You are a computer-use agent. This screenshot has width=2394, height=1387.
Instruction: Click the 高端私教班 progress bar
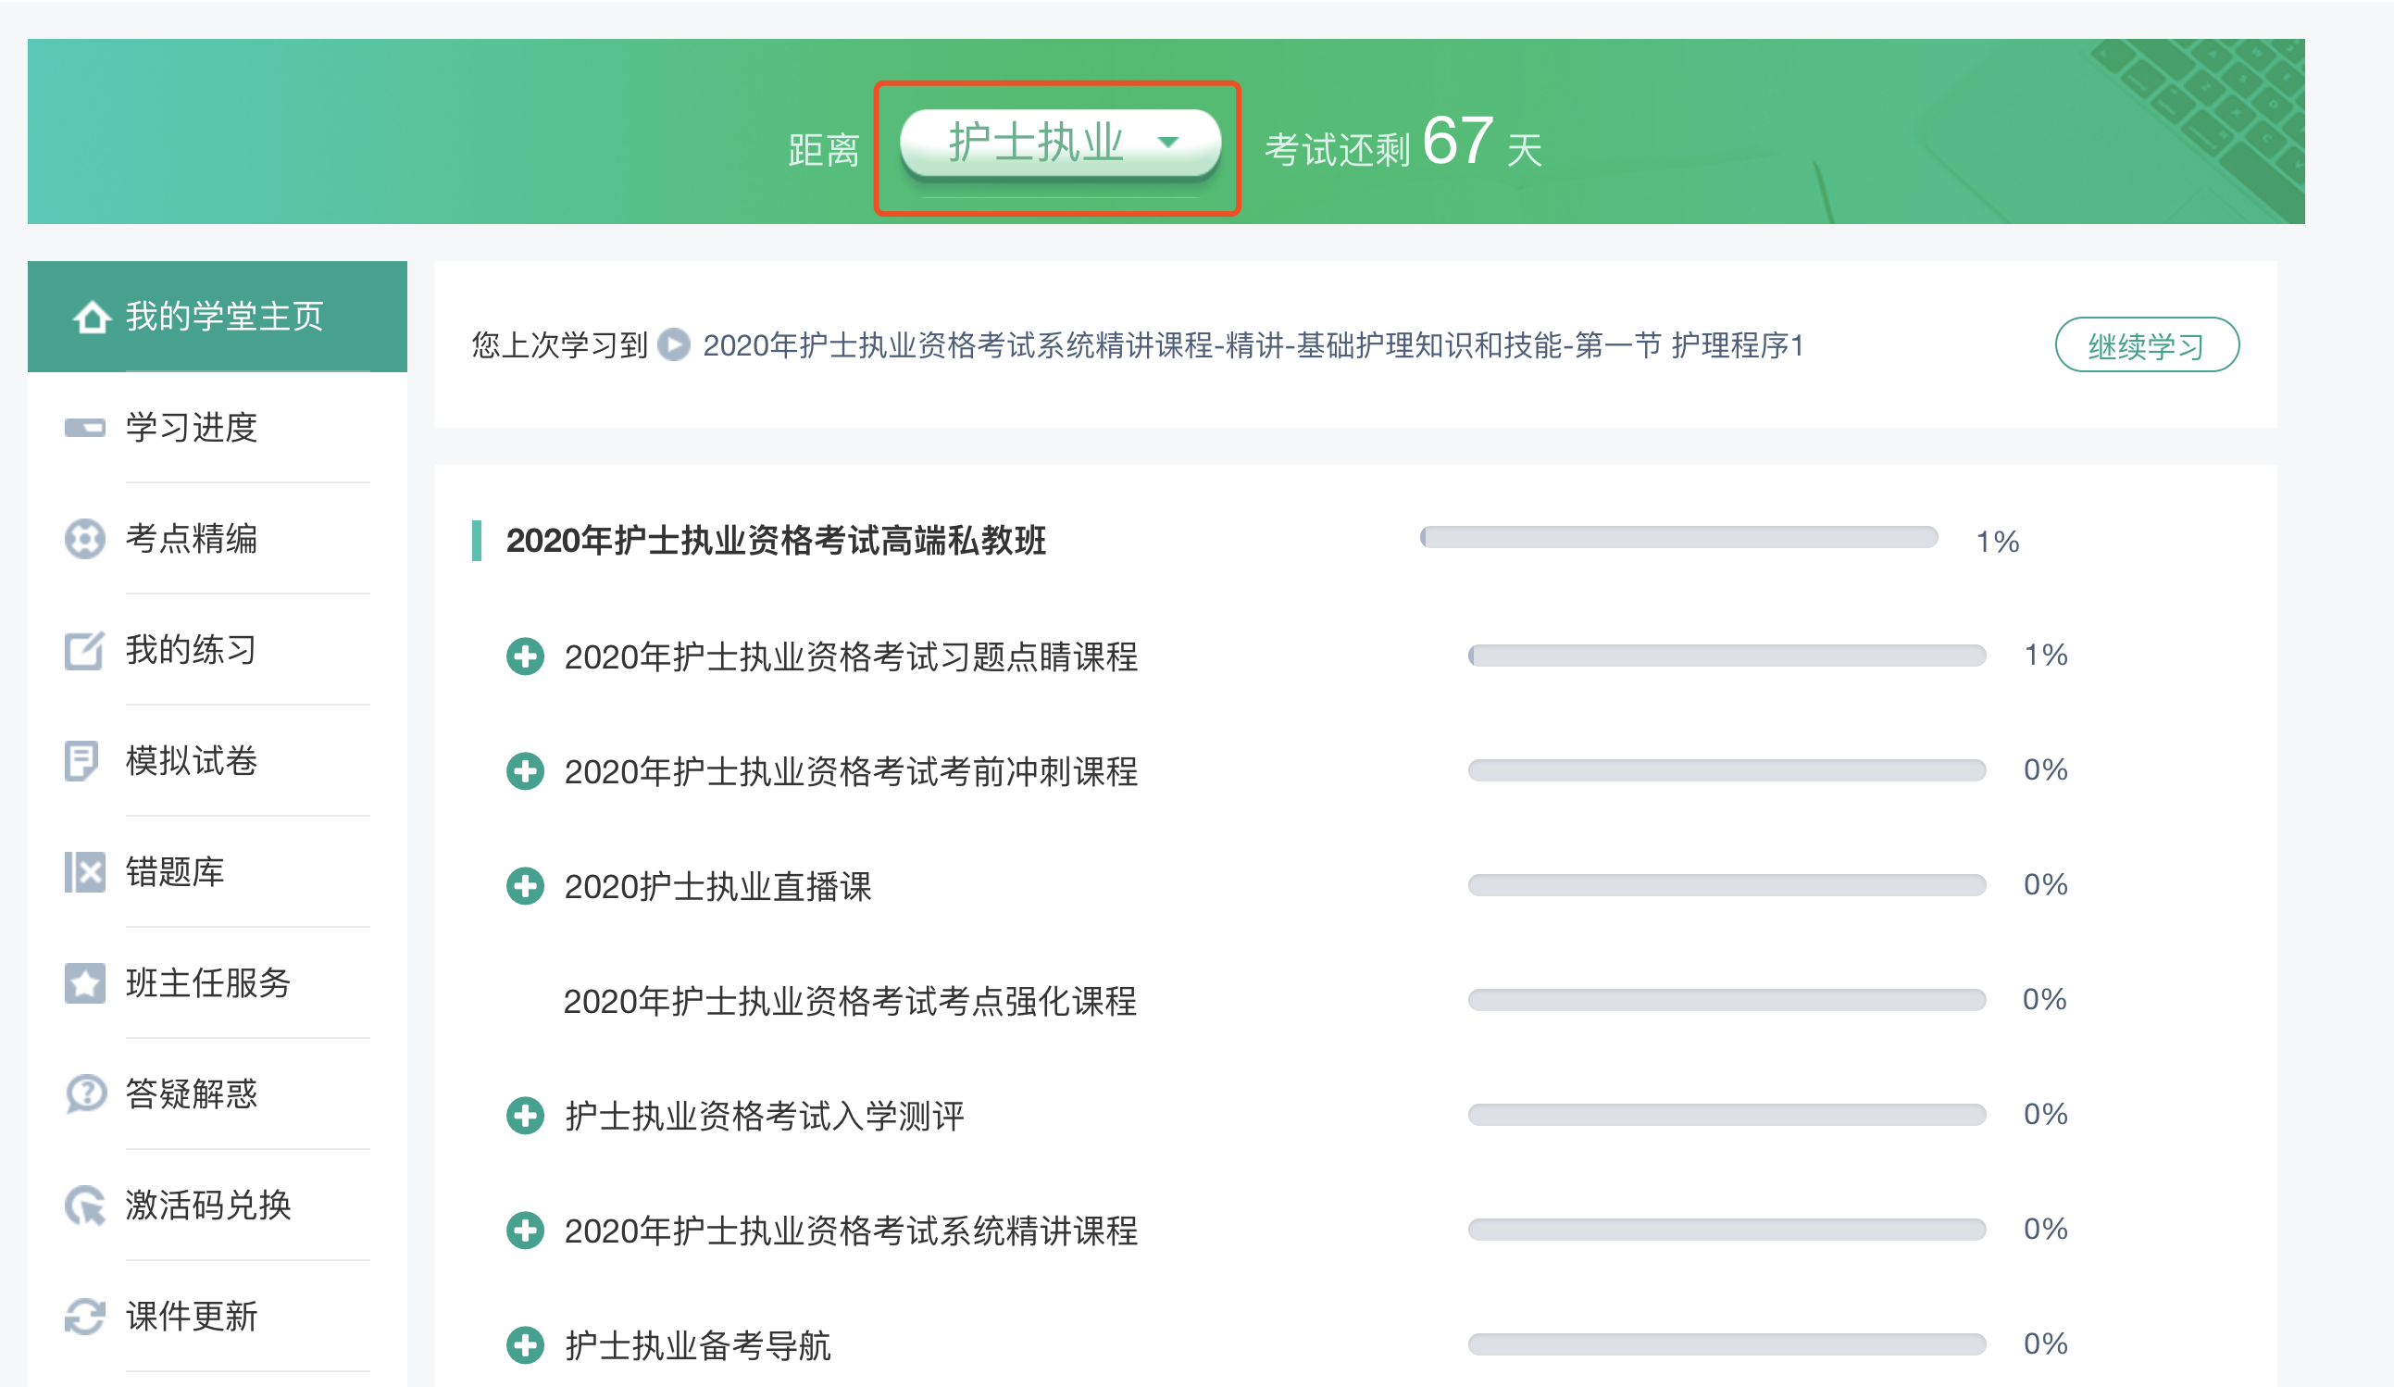pos(1678,538)
